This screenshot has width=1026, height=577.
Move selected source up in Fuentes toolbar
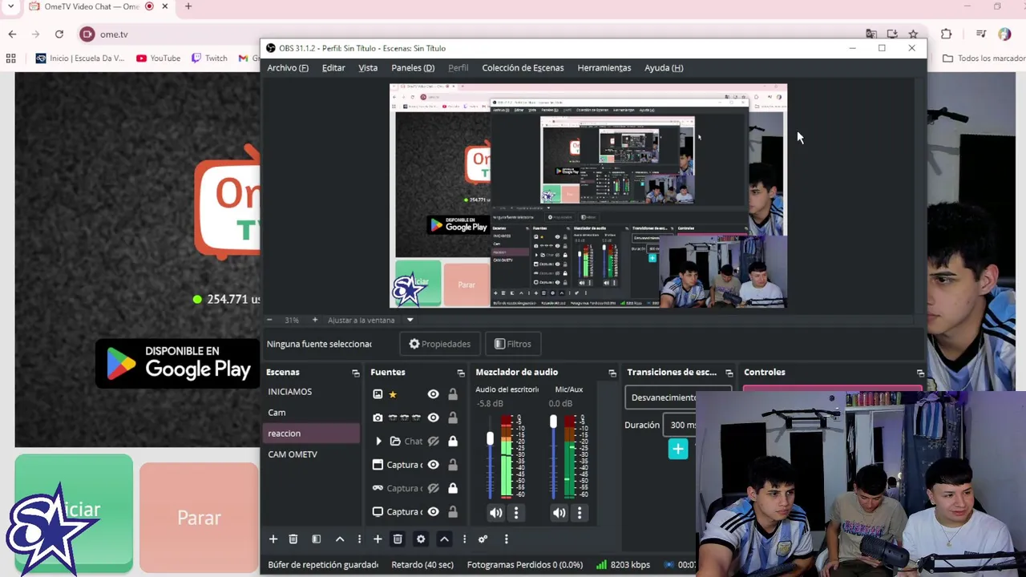point(444,539)
